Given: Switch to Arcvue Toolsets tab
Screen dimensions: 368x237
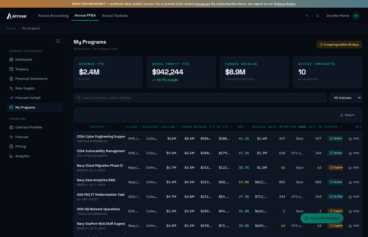Looking at the screenshot, I should tap(115, 16).
